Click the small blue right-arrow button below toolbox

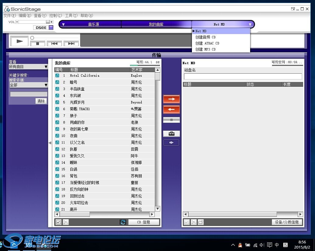click(171, 142)
